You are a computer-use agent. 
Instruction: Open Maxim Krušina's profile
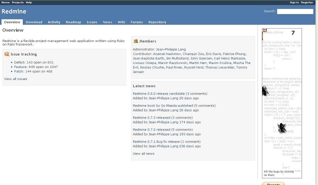220,63
